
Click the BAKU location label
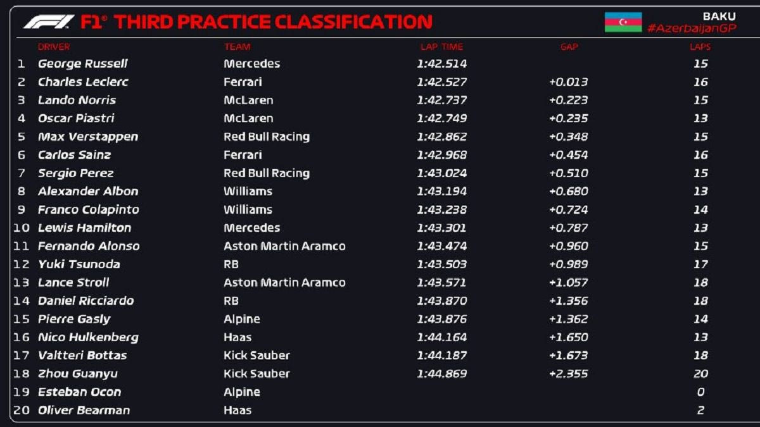719,16
